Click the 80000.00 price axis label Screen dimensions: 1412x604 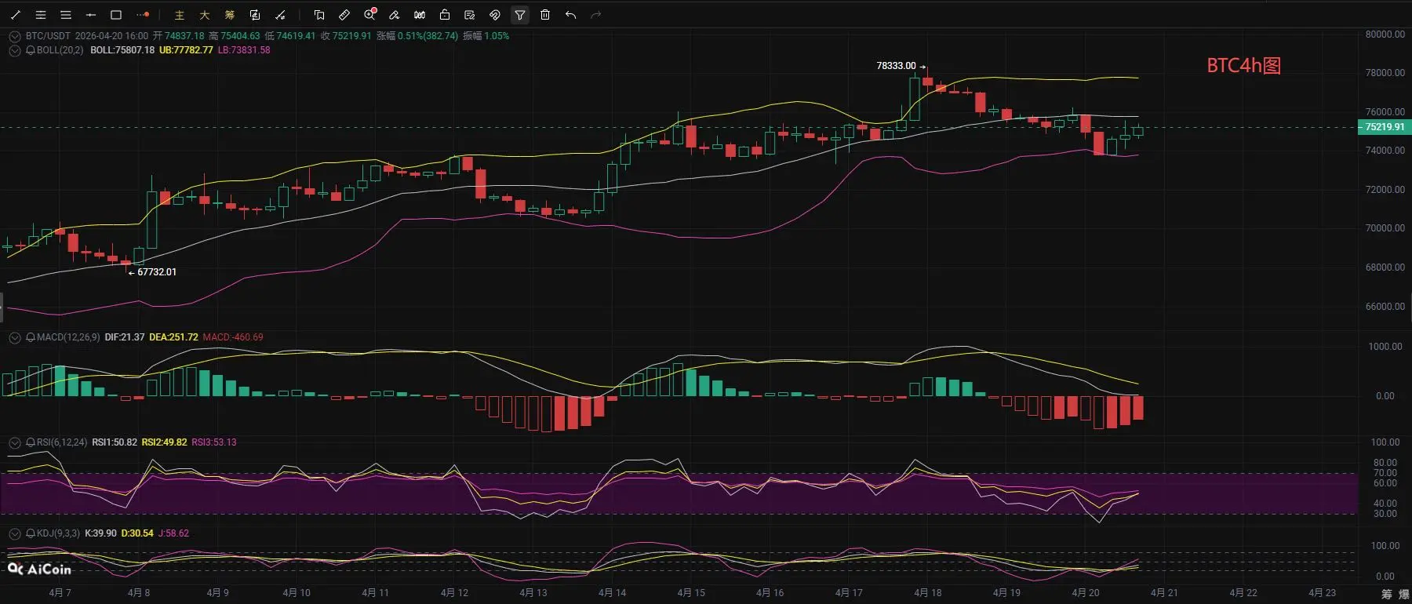[x=1385, y=35]
